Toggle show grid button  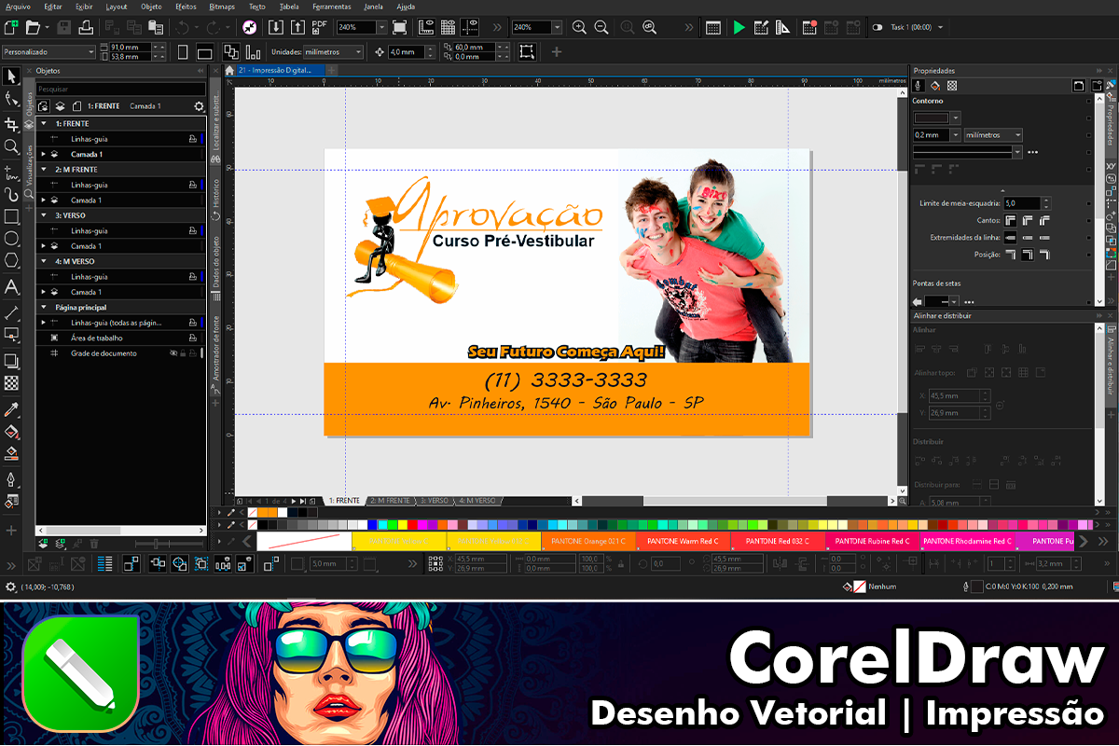pos(449,28)
